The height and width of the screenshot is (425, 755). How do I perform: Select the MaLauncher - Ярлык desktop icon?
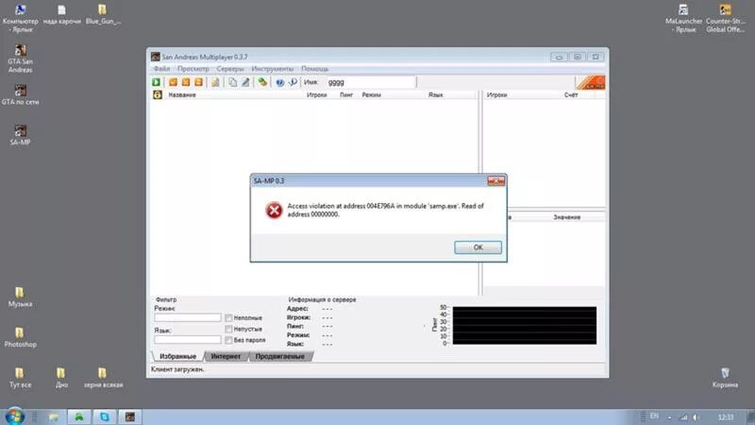click(x=683, y=18)
